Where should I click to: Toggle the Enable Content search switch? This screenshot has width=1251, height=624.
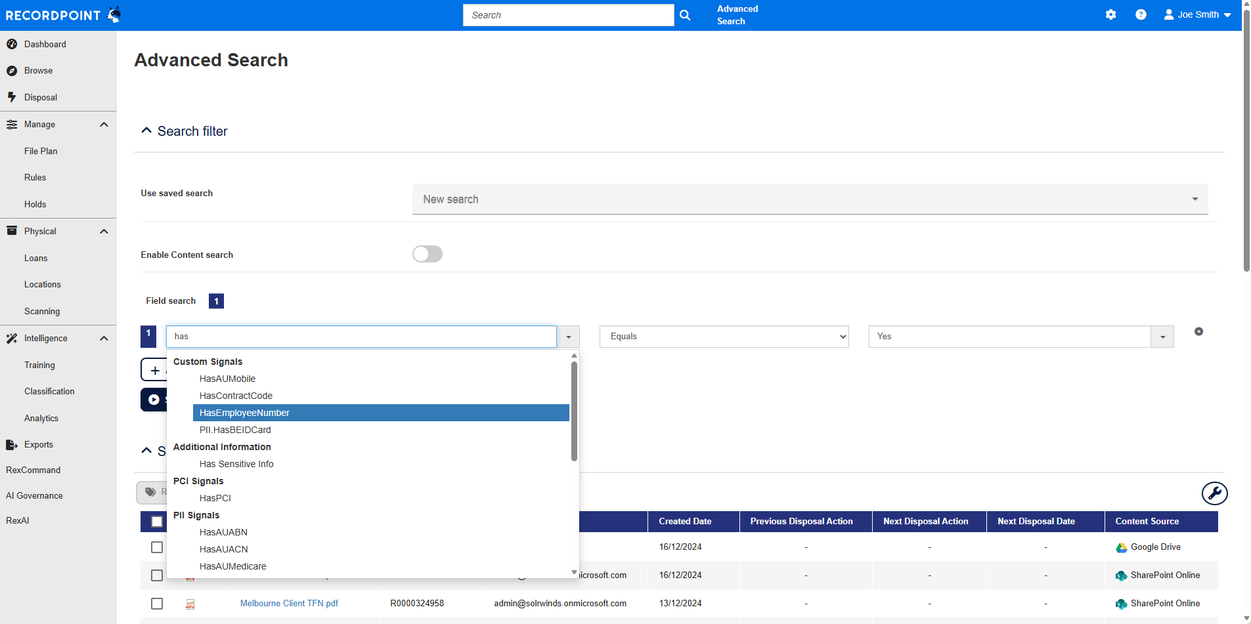[x=428, y=255]
